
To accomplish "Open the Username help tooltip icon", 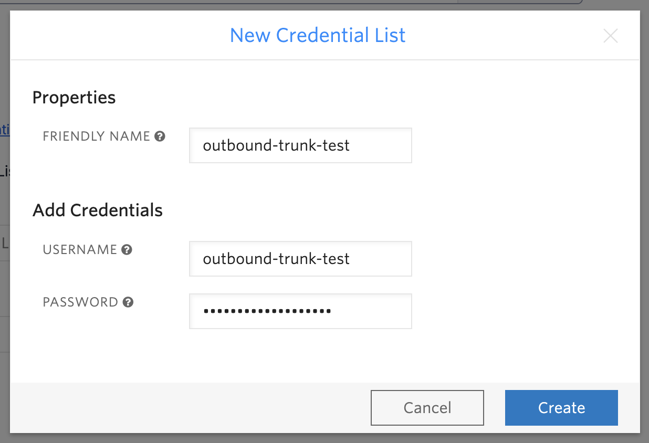I will coord(127,250).
